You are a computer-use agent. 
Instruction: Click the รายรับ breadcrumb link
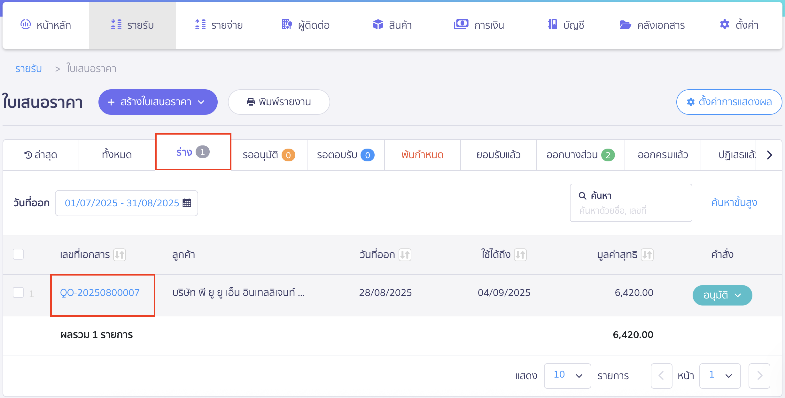[x=28, y=69]
